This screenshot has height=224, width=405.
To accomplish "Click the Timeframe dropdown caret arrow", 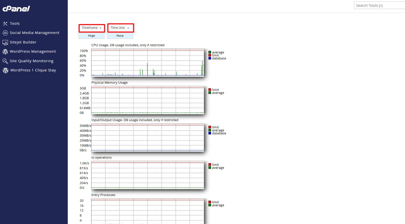I will 100,28.
